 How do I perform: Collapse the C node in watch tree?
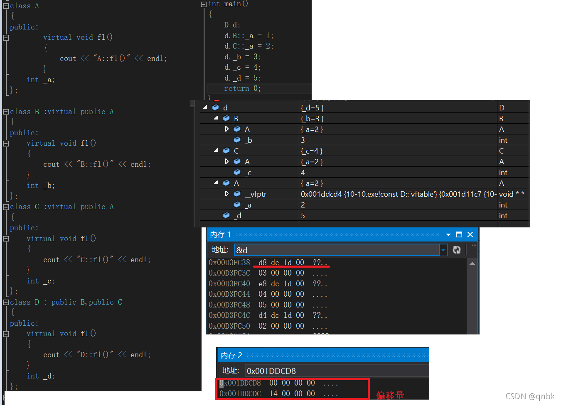216,150
